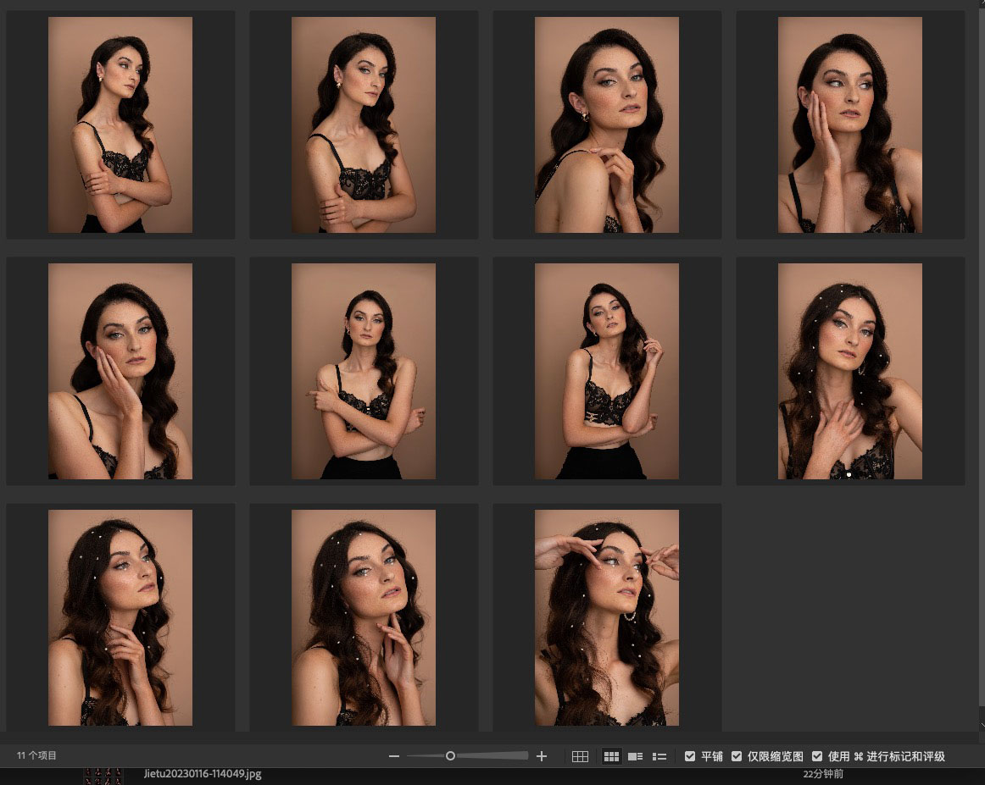Viewport: 985px width, 785px height.
Task: Select the Jietu20230116-114049.jpg file entry
Action: [203, 774]
